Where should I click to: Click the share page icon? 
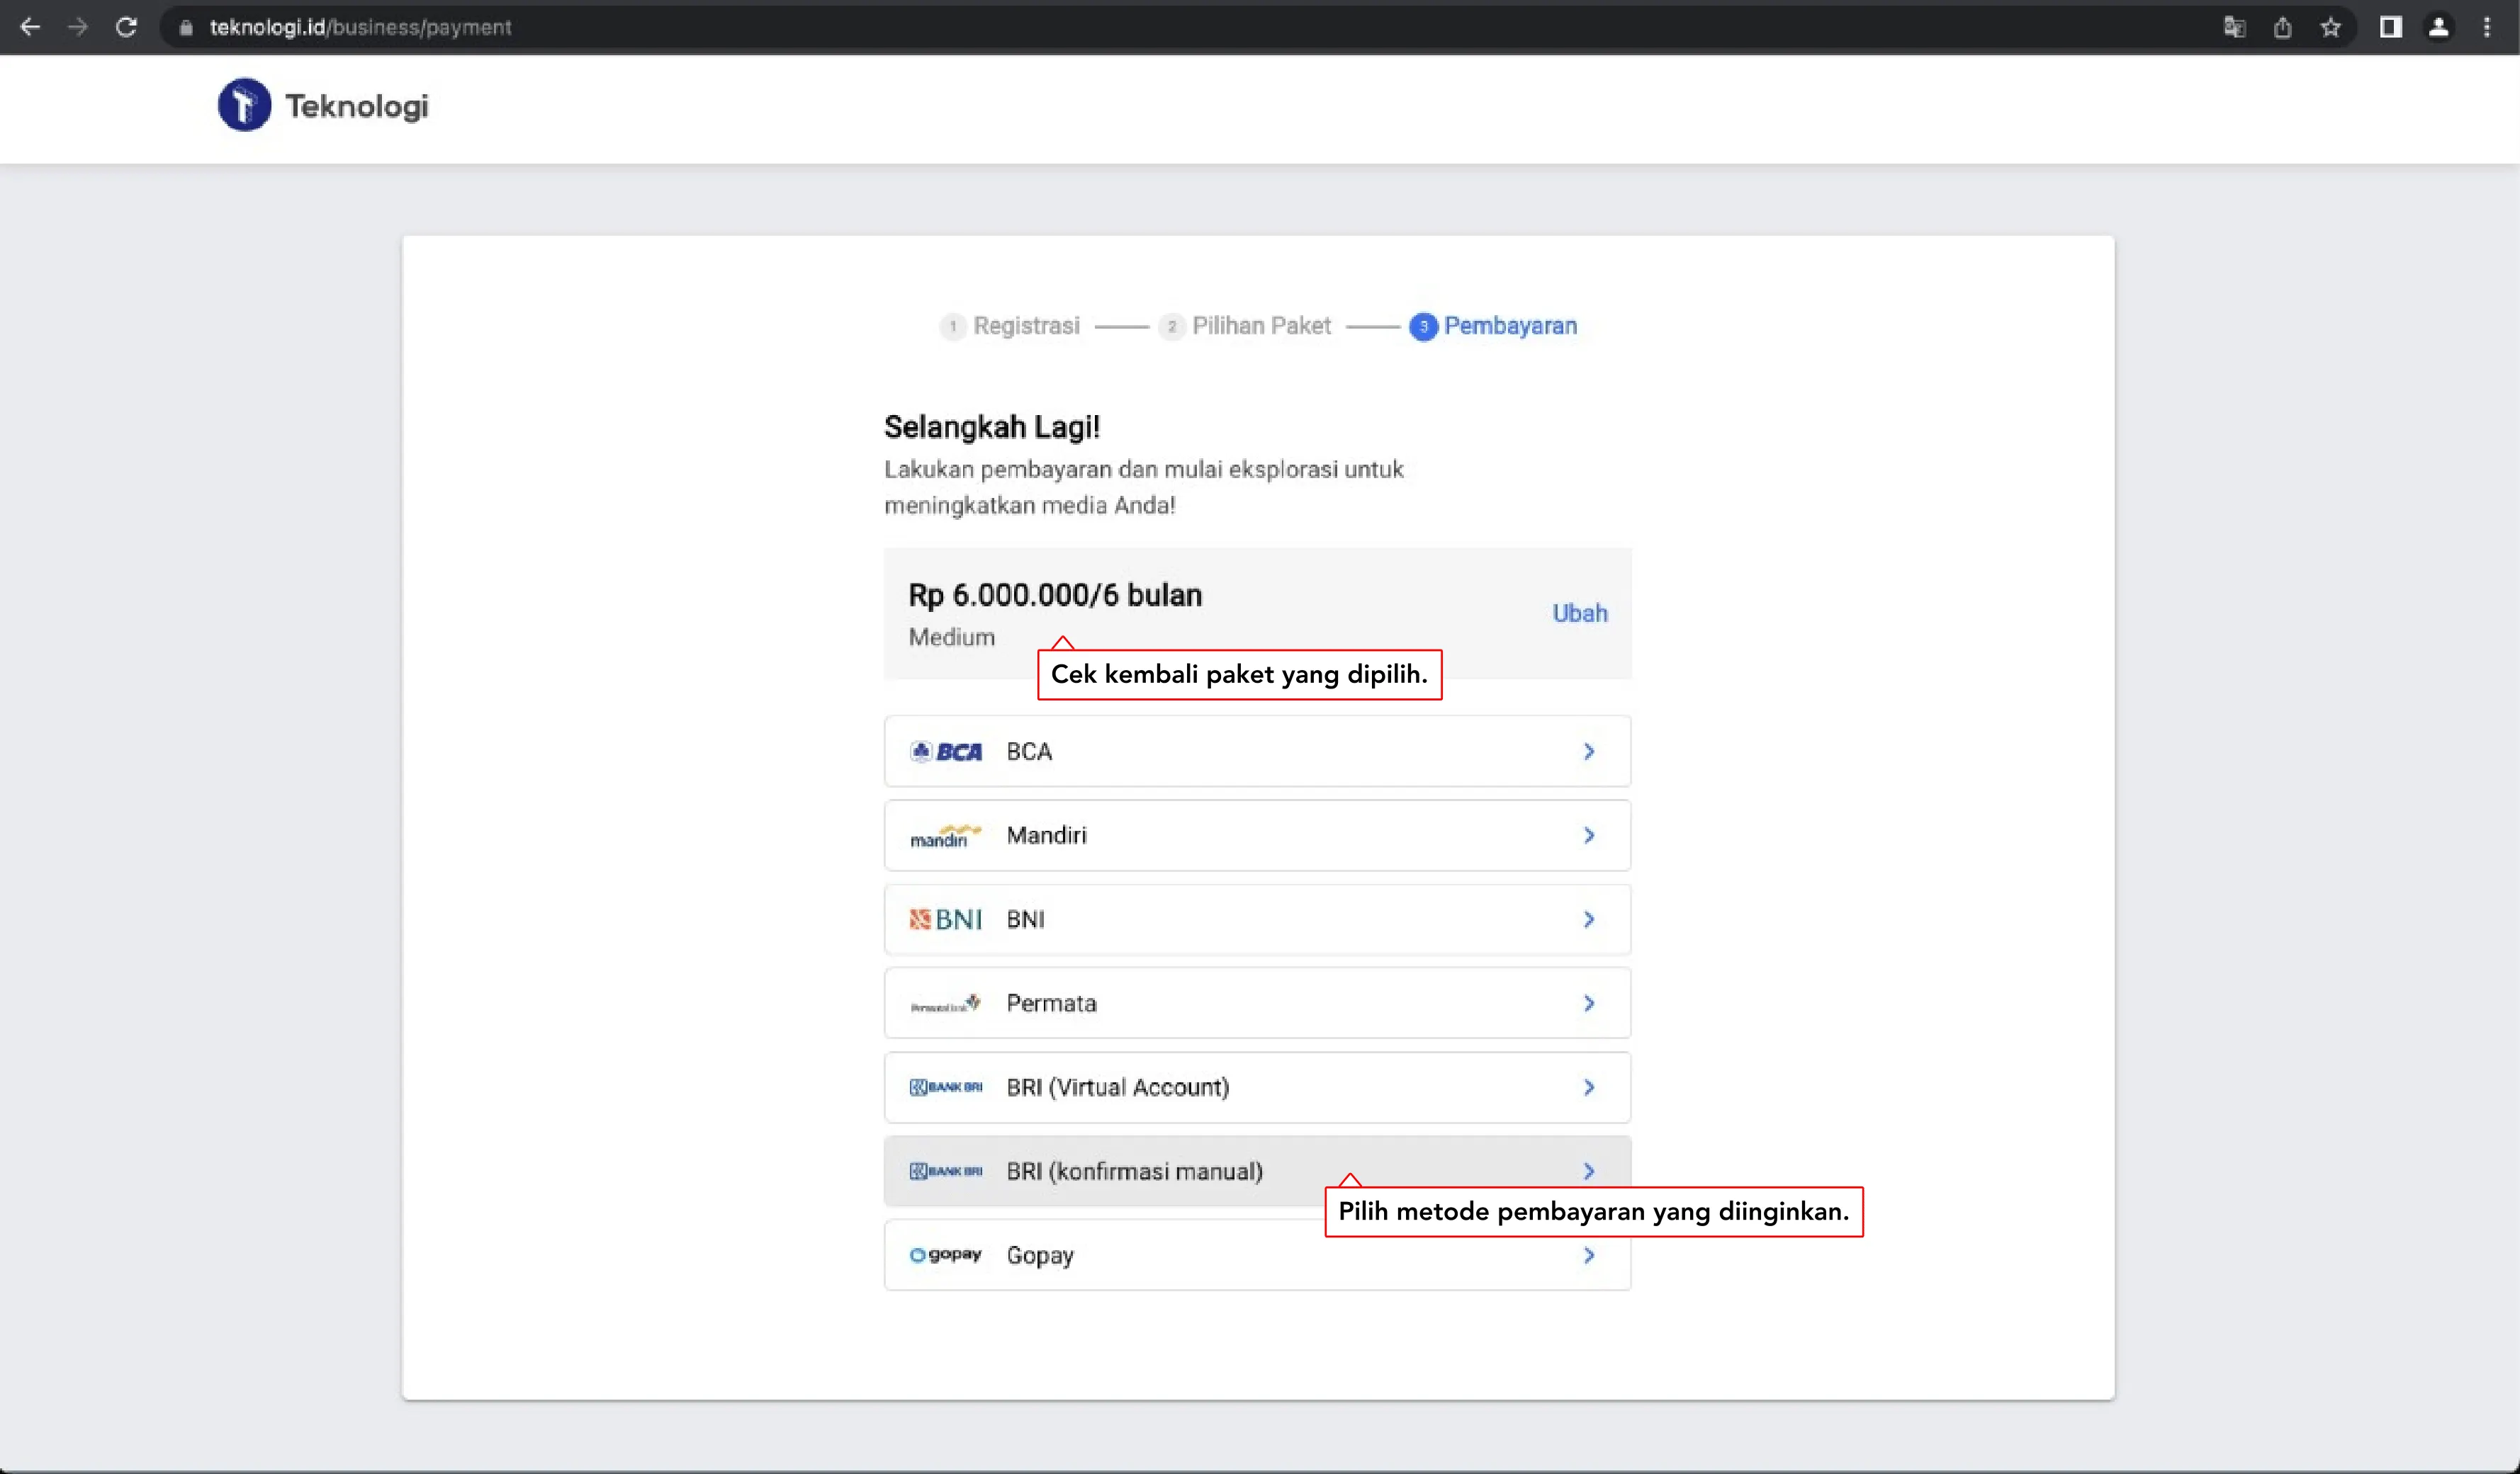[2282, 27]
